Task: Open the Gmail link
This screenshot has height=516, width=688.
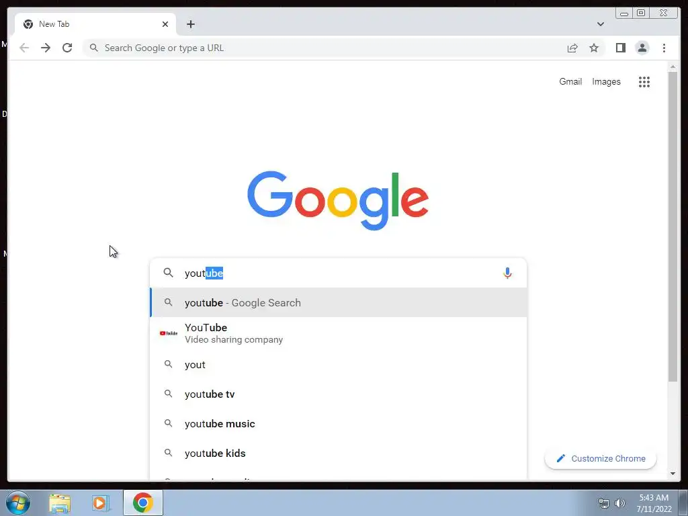Action: point(570,81)
